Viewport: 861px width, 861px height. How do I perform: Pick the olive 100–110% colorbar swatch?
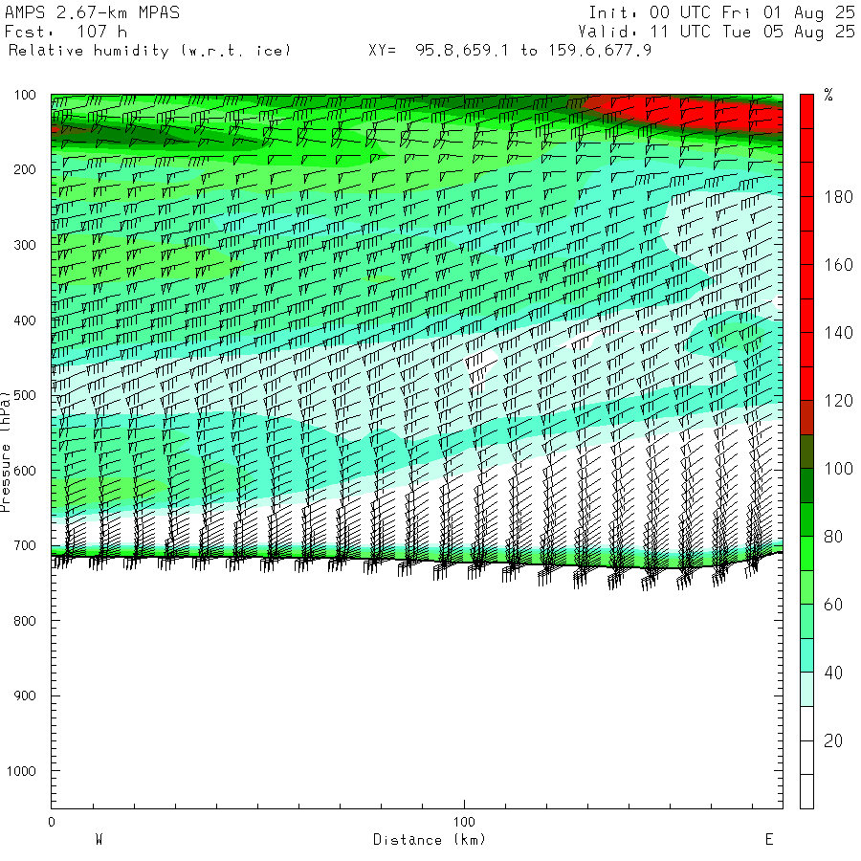click(x=806, y=452)
